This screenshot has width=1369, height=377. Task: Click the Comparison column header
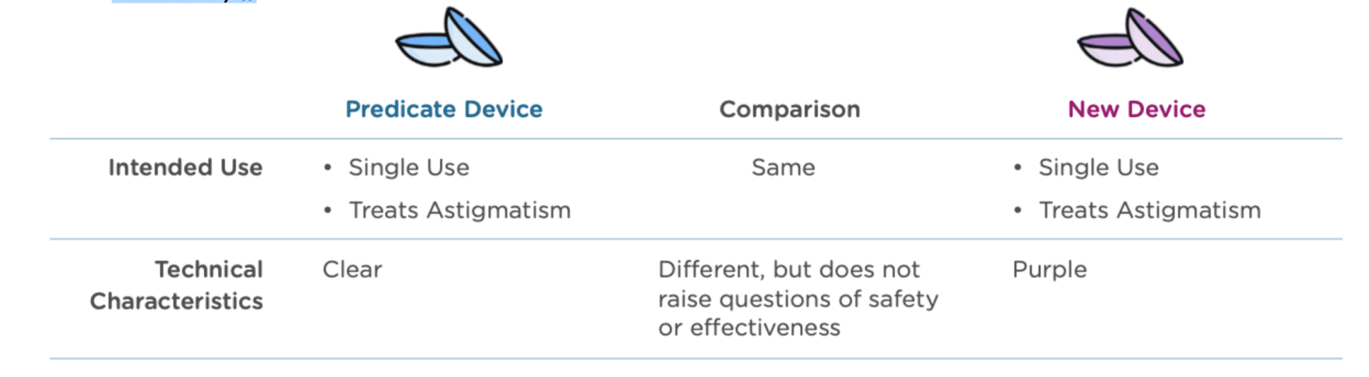pos(789,109)
